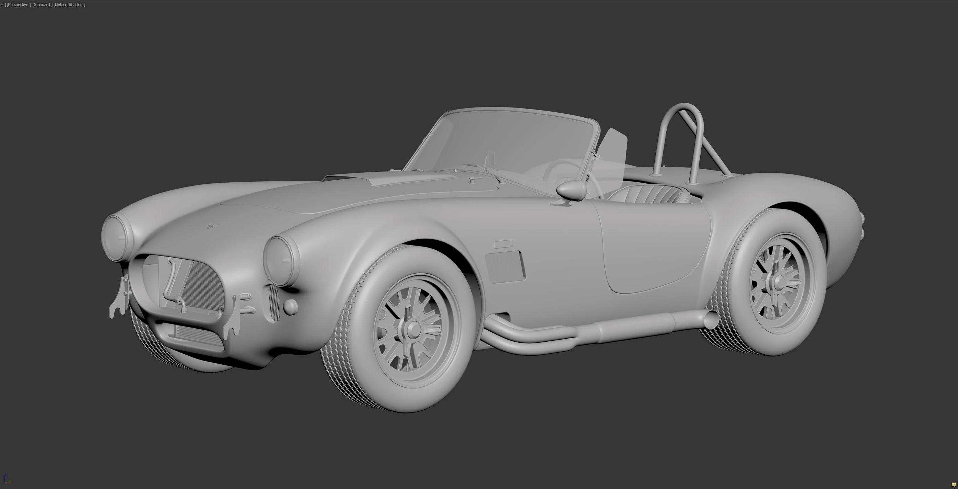Select the side fender vent louvers
This screenshot has width=958, height=489.
click(505, 266)
